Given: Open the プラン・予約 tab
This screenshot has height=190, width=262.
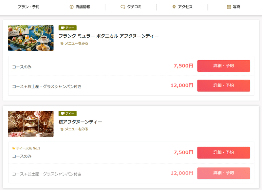Looking at the screenshot, I should [x=28, y=7].
